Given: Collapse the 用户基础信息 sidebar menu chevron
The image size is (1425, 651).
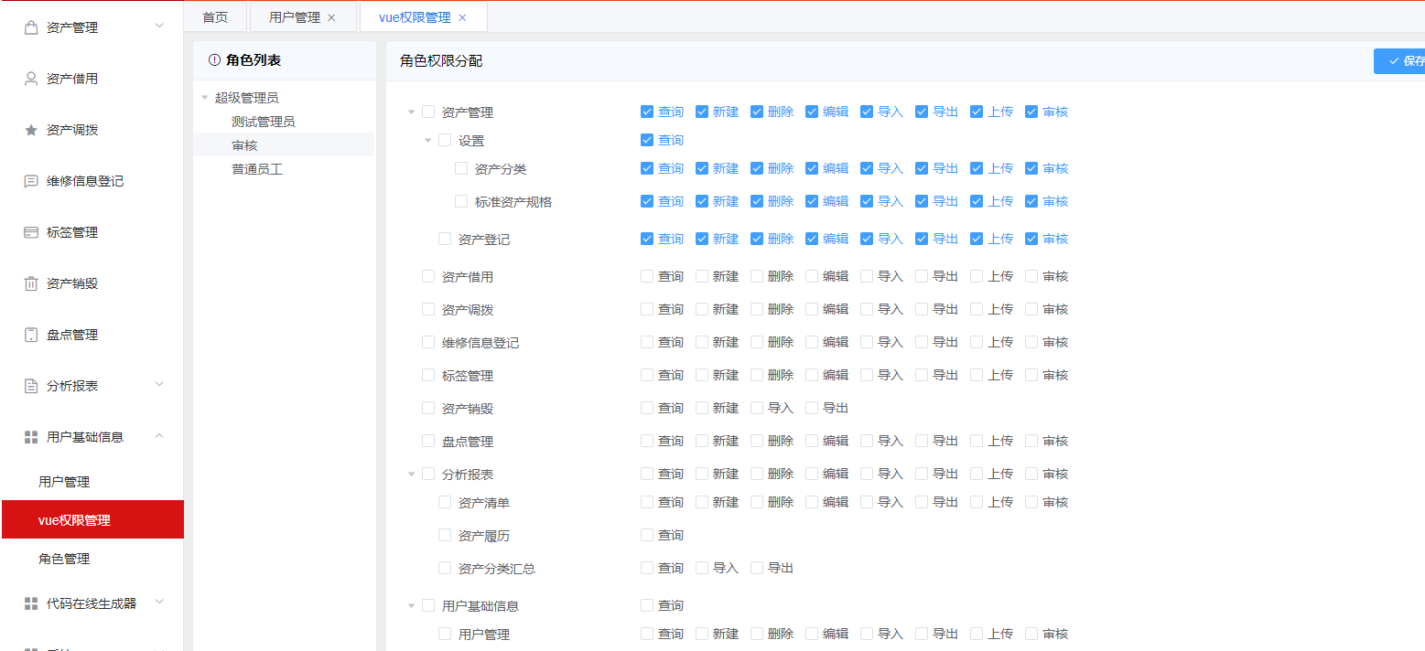Looking at the screenshot, I should pyautogui.click(x=159, y=436).
